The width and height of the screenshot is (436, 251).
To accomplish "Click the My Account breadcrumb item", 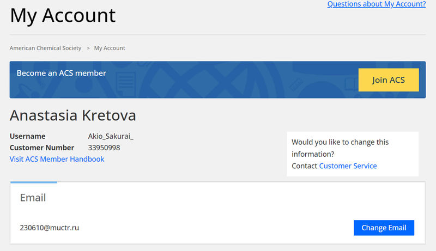I will (110, 48).
